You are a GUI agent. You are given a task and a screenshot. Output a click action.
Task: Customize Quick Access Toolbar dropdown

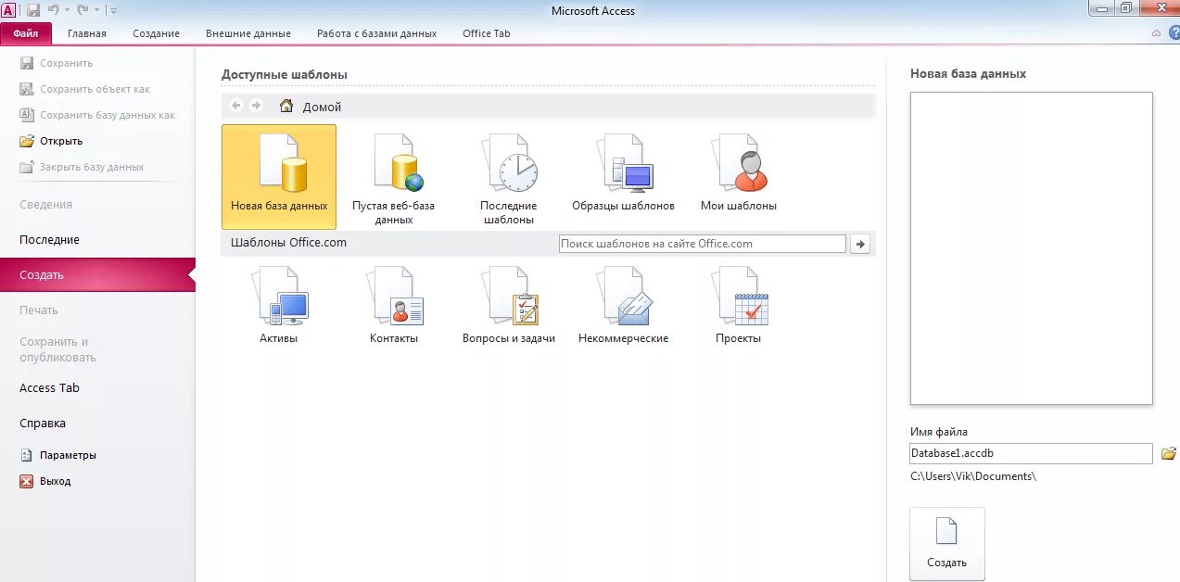[x=113, y=10]
